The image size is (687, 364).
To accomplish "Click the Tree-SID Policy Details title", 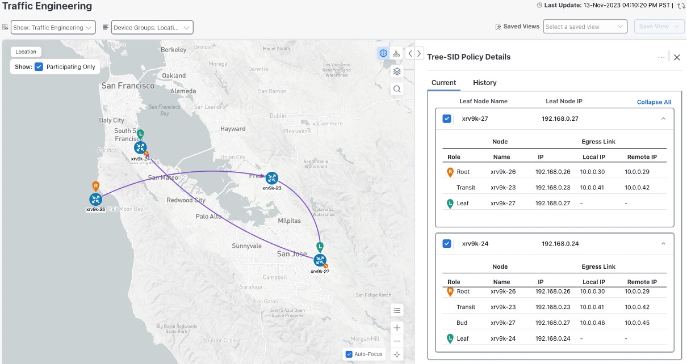I will (468, 57).
